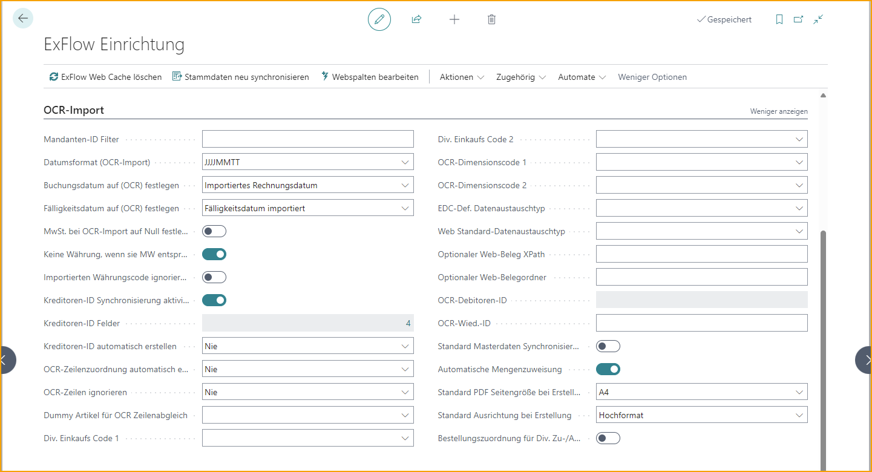Screen dimensions: 872x472
Task: Open page in new window icon
Action: point(799,19)
